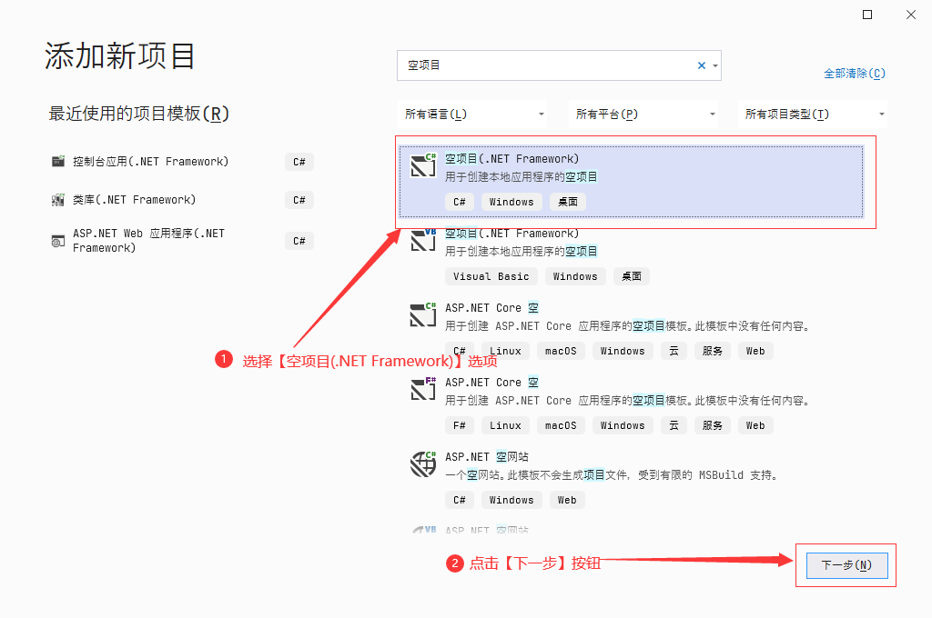Click 桌面 tag in selected C# empty project
The height and width of the screenshot is (618, 932).
click(568, 202)
